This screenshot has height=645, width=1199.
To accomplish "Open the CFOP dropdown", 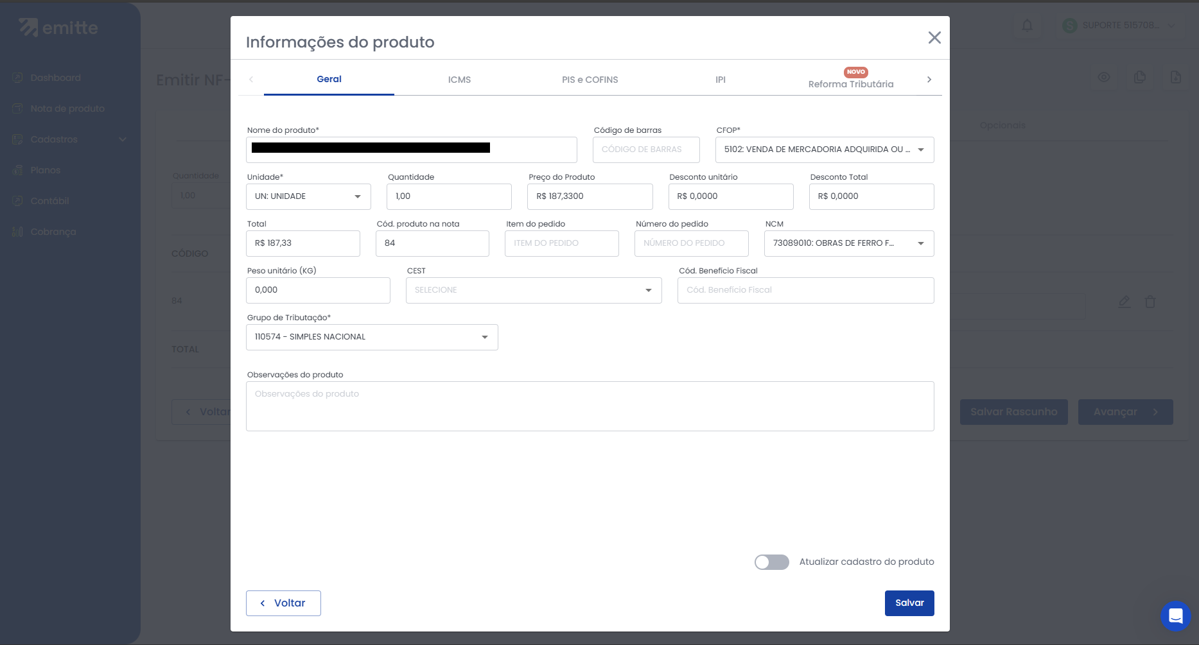I will coord(824,150).
